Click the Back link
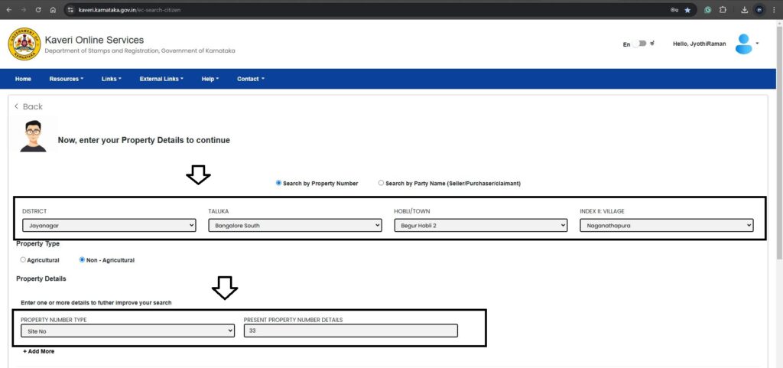783x368 pixels. (29, 106)
